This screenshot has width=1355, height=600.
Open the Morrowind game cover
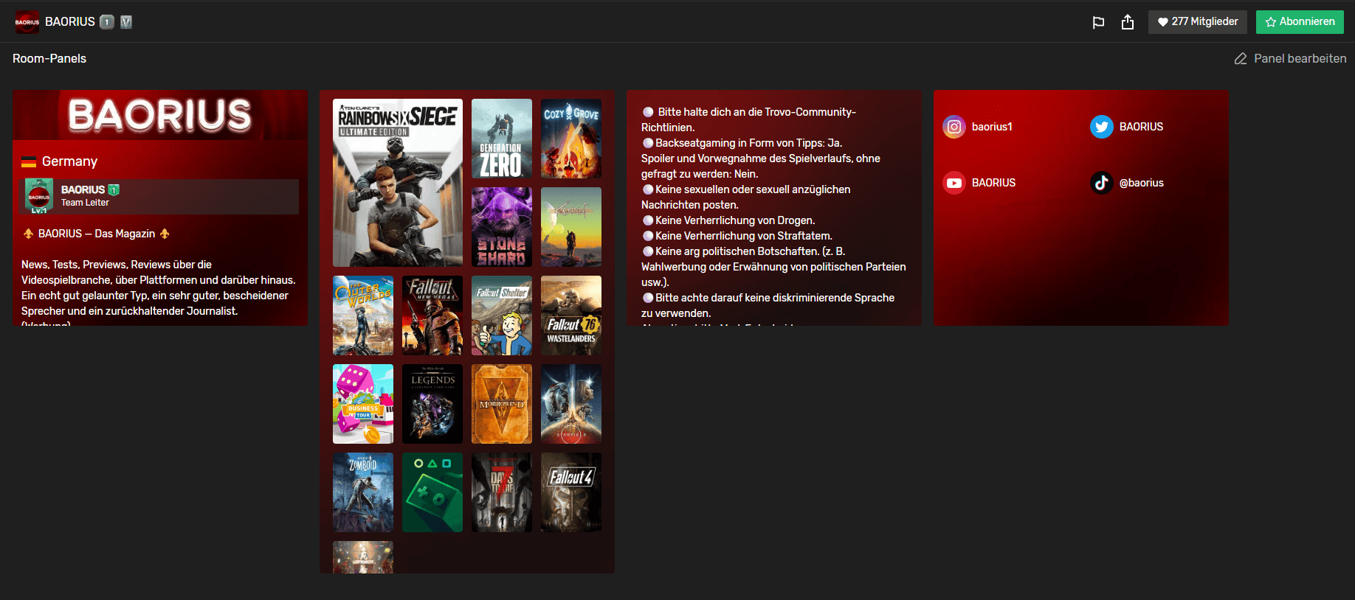502,404
